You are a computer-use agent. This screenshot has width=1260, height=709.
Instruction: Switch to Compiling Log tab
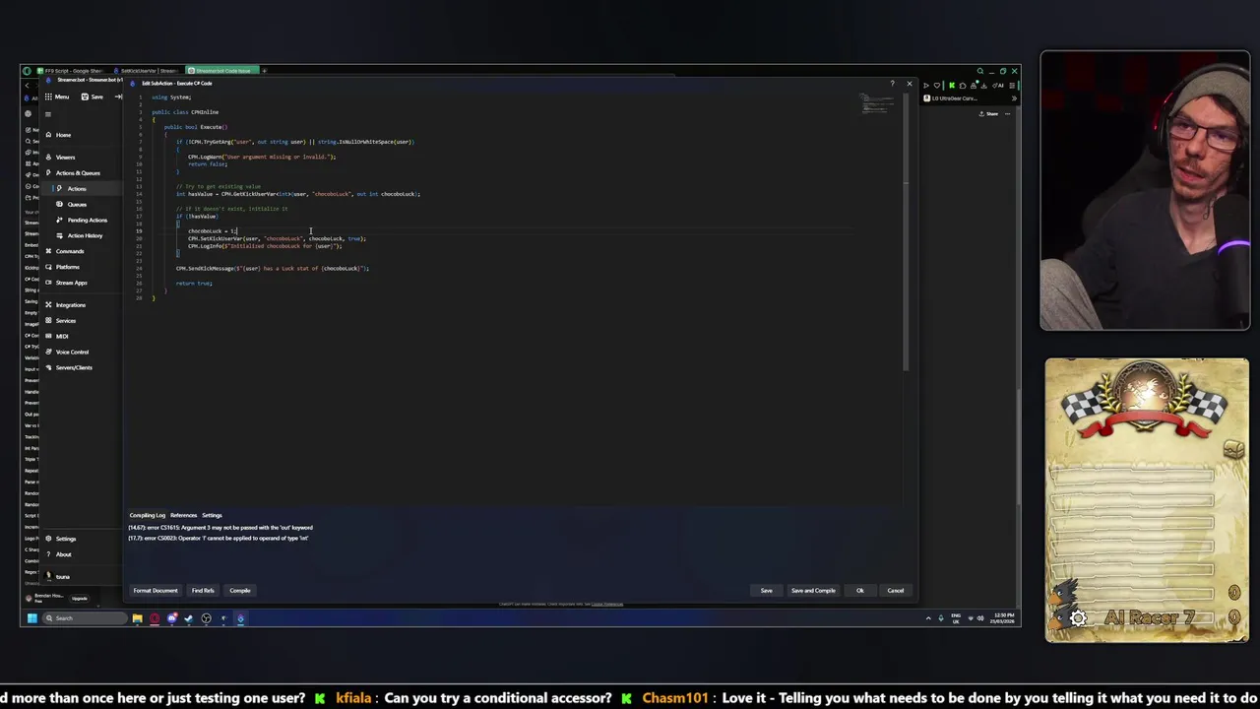(x=148, y=515)
